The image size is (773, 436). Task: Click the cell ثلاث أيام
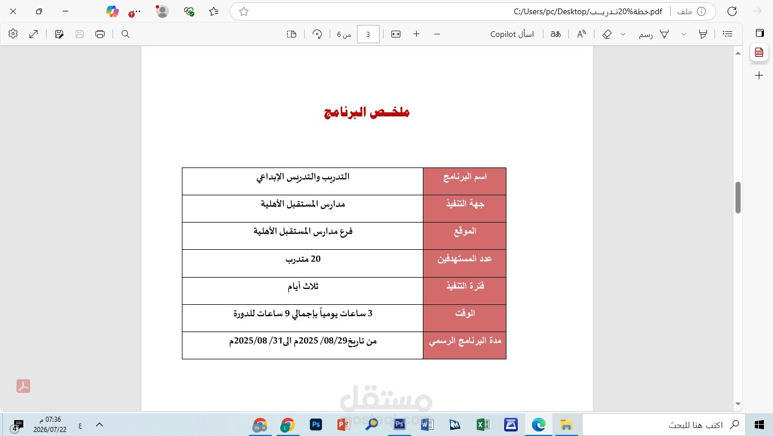pyautogui.click(x=303, y=291)
